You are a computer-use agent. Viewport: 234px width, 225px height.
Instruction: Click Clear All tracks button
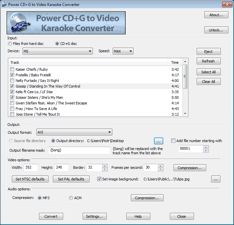[209, 82]
